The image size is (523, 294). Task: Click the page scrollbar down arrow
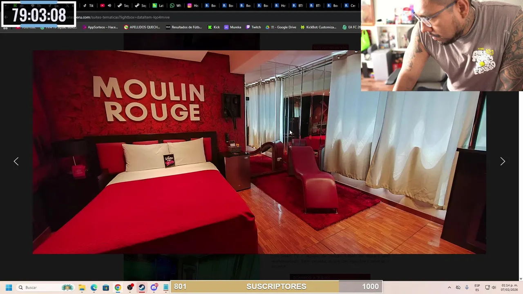coord(521,279)
